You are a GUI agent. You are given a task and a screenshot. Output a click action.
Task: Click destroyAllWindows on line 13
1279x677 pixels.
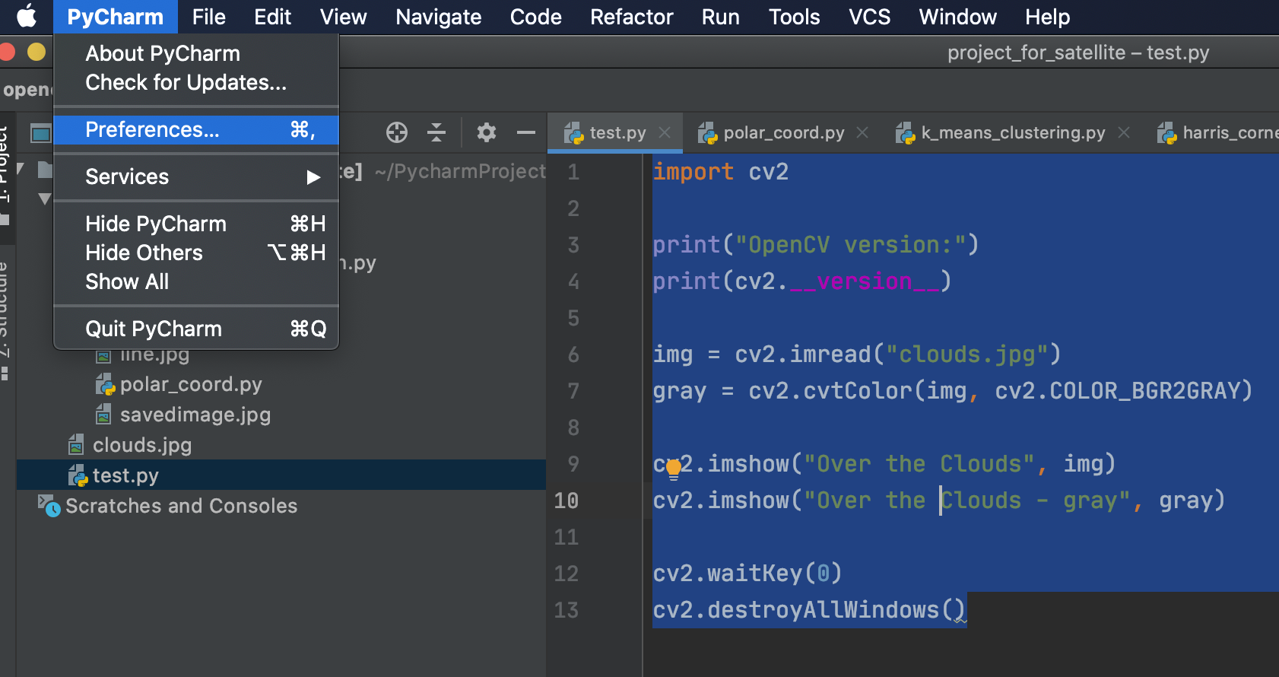coord(824,610)
